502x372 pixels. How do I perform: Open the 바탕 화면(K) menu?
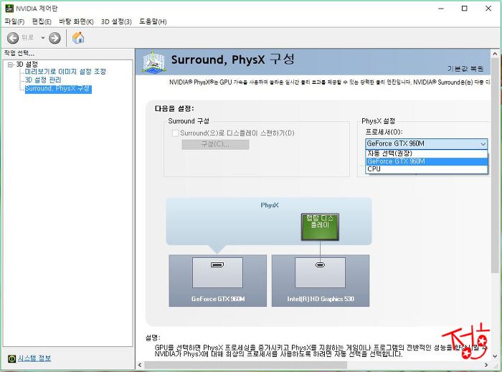coord(76,22)
